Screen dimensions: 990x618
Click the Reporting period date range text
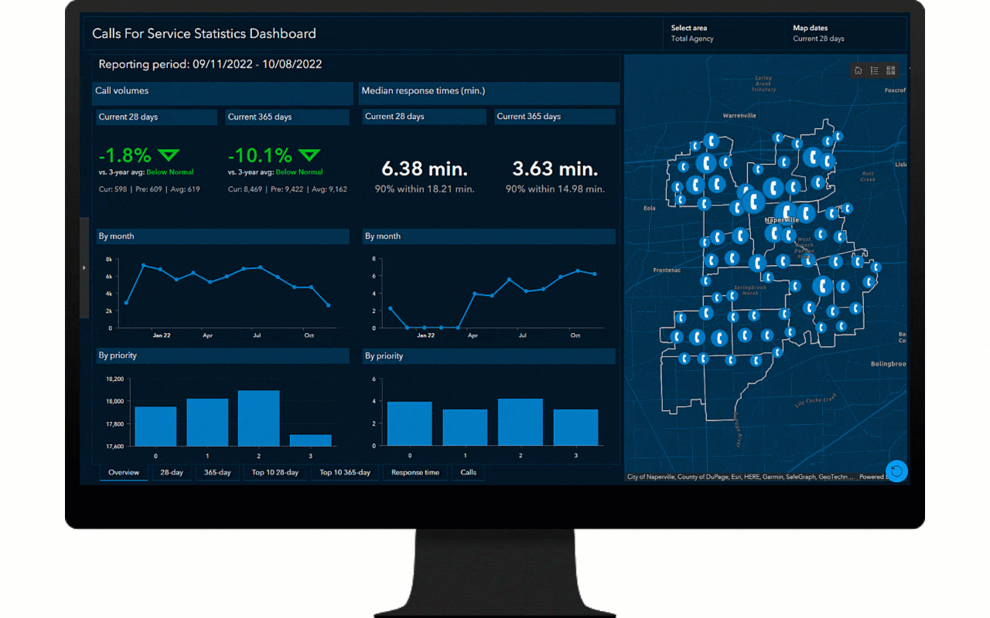pyautogui.click(x=210, y=65)
